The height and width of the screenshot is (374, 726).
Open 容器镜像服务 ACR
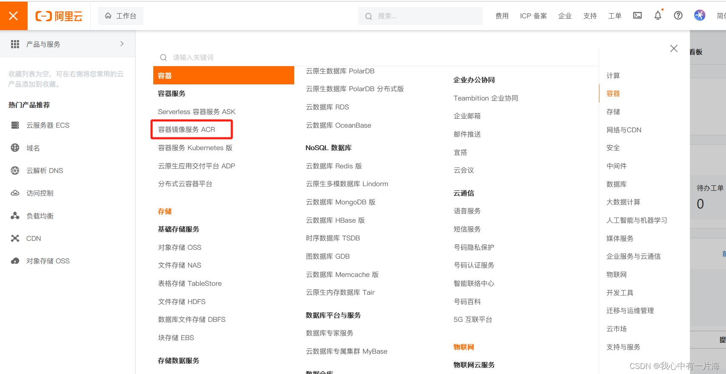(x=187, y=129)
